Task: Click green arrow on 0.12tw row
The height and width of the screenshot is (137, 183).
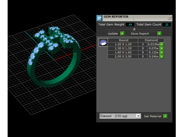Action: pos(162,53)
